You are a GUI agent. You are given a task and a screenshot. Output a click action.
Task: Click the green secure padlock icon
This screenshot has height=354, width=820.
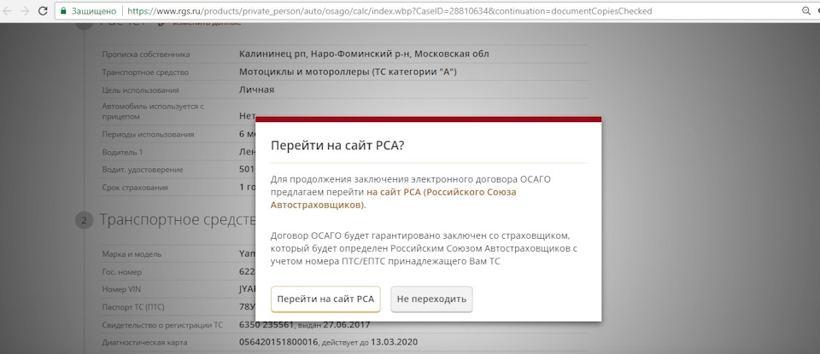click(63, 10)
